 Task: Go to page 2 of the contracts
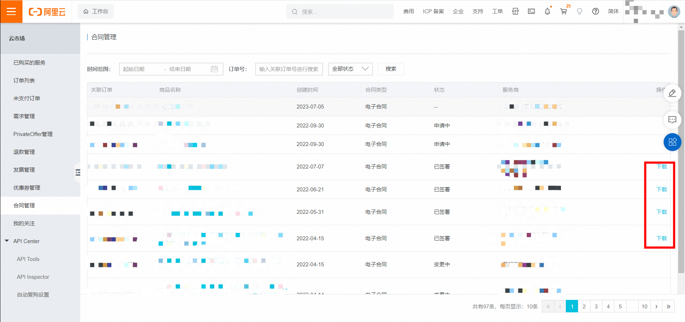(x=584, y=306)
